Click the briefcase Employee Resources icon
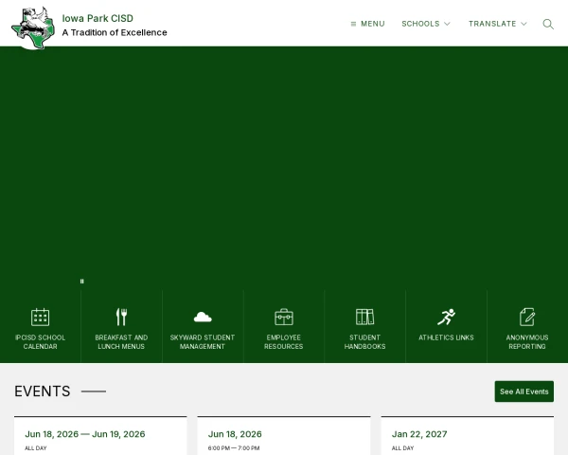The width and height of the screenshot is (568, 455). tap(284, 317)
